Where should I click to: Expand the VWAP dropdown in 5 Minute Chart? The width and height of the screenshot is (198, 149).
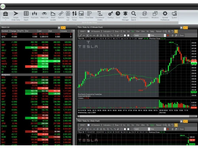pos(83,31)
